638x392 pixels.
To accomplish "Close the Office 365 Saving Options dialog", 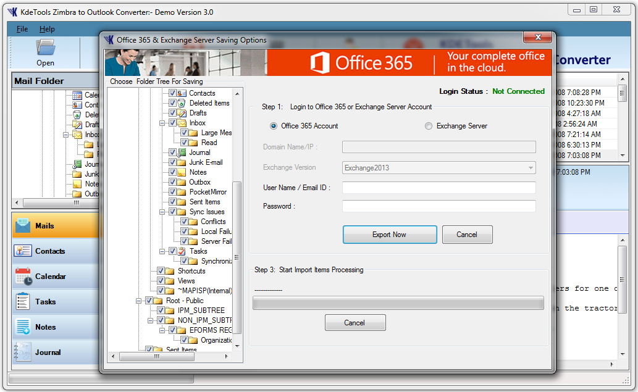I will click(537, 37).
